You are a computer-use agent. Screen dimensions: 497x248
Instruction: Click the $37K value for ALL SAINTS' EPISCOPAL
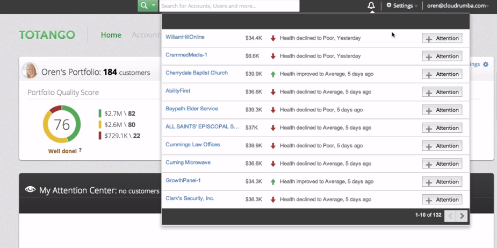pos(251,127)
